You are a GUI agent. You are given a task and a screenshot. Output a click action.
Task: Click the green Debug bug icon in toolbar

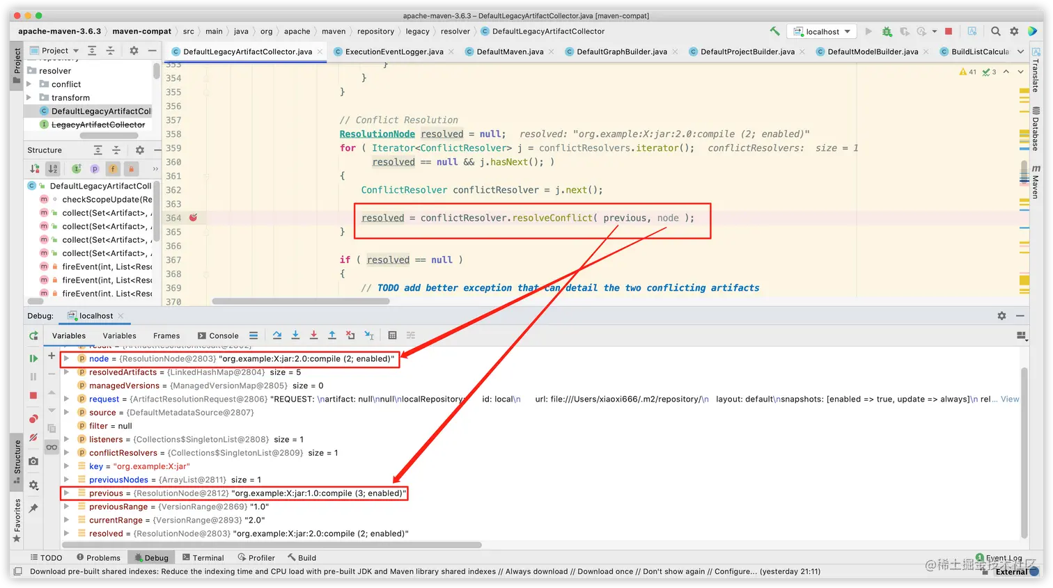tap(887, 31)
